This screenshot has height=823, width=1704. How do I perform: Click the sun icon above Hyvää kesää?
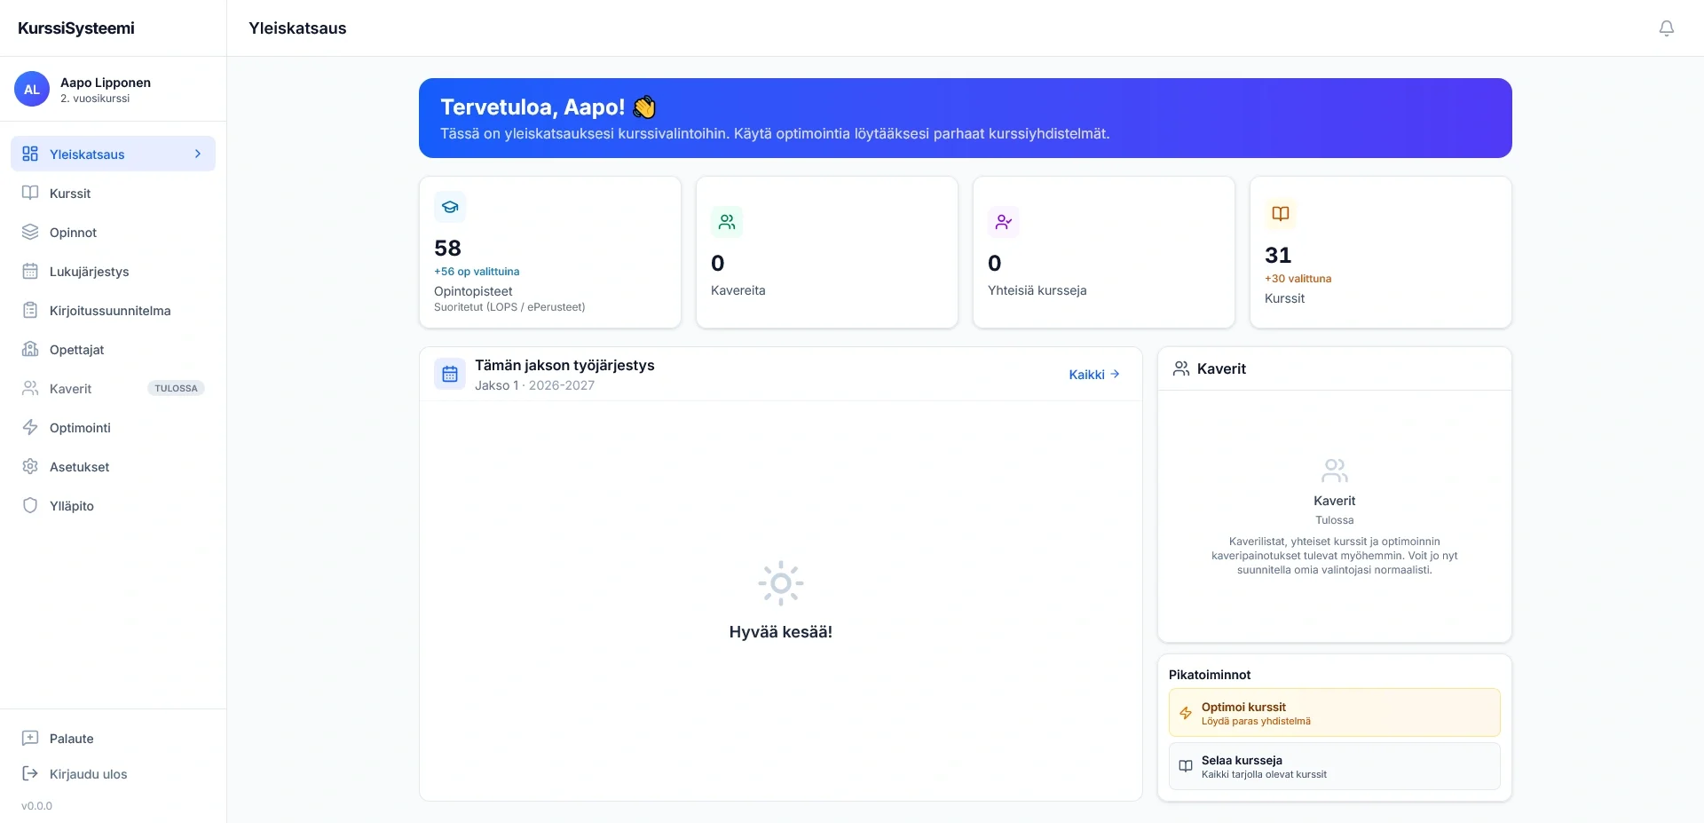click(781, 583)
